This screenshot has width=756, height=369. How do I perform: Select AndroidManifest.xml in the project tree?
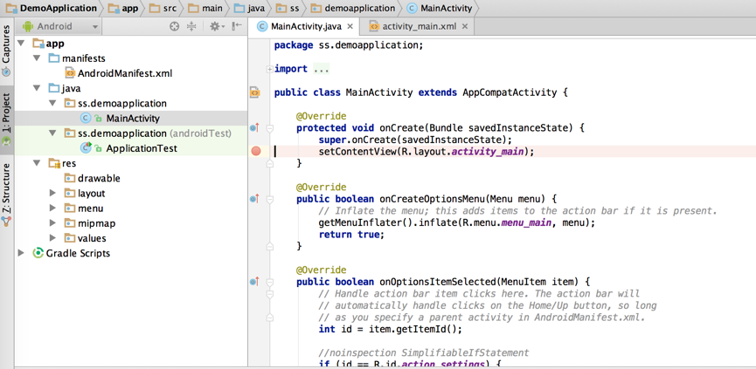(x=124, y=73)
